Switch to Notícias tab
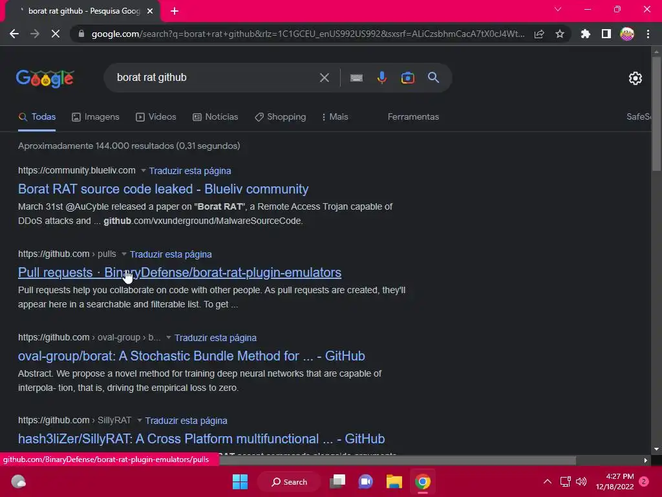662x497 pixels. (x=215, y=117)
